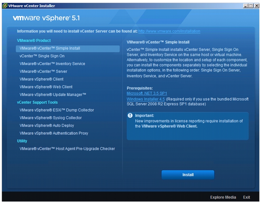The image size is (260, 214).
Task: Select VMware vSphere ESXi Dump Collector
Action: (57, 110)
